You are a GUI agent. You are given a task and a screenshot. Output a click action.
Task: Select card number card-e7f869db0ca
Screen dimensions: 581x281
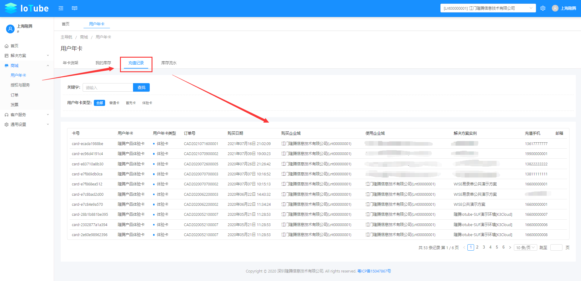(x=87, y=174)
